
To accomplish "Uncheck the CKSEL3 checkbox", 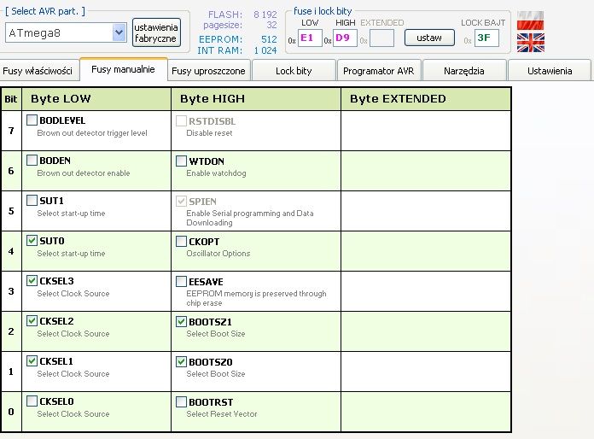I will (x=32, y=280).
